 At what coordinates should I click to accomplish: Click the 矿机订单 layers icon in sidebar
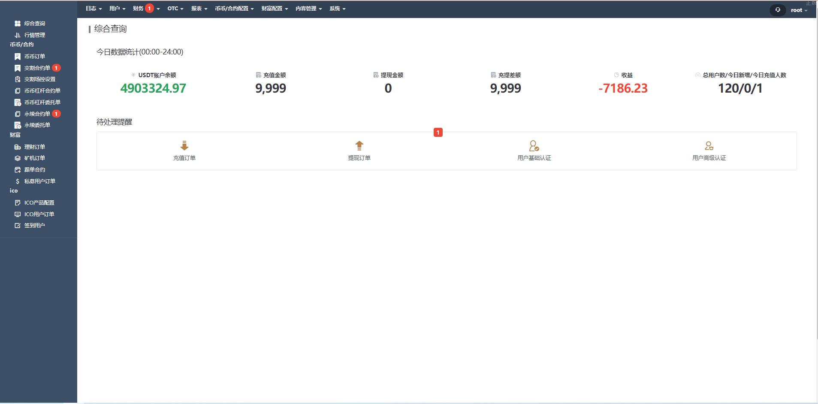click(18, 158)
